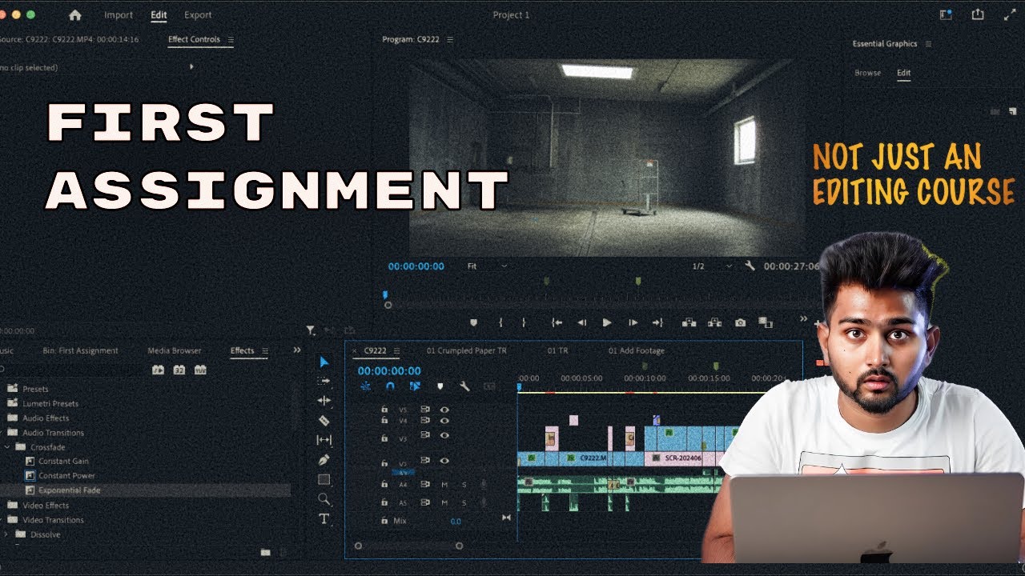Screen dimensions: 1025x576
Task: Select the Type tool
Action: coord(324,518)
